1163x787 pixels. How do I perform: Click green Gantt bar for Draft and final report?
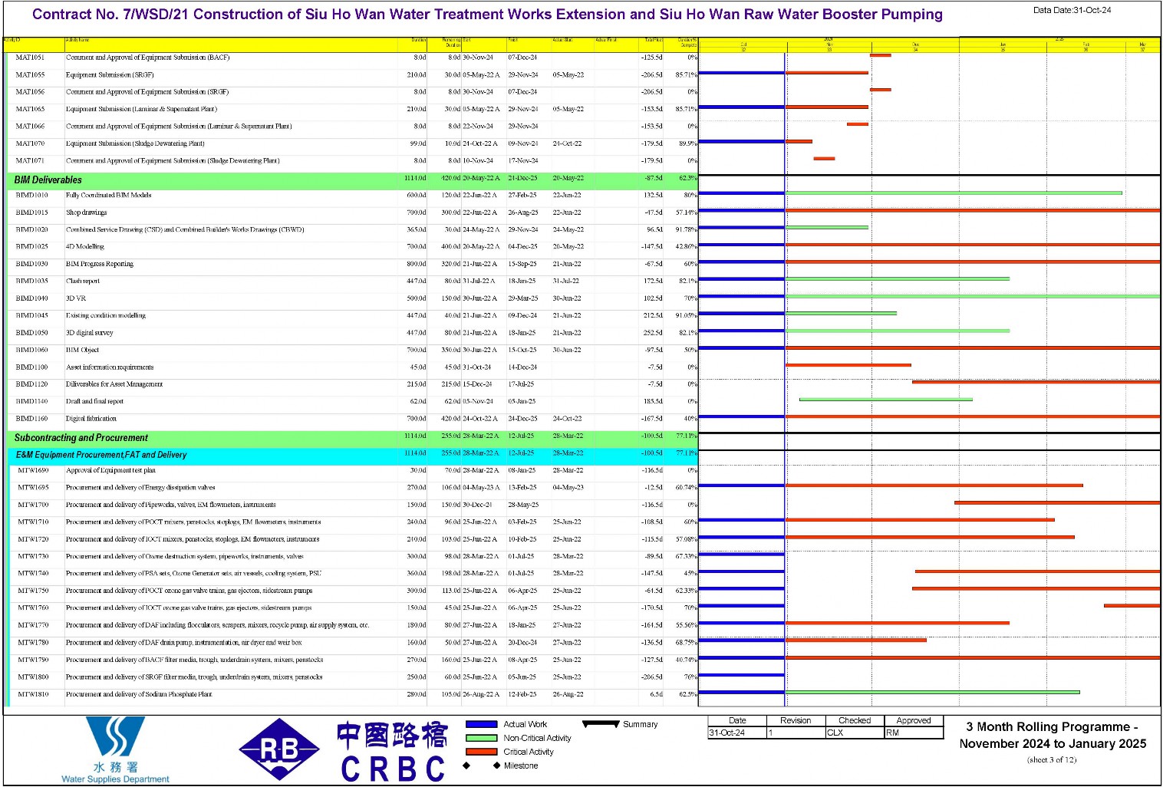coord(886,400)
